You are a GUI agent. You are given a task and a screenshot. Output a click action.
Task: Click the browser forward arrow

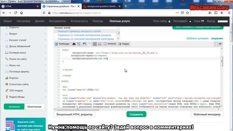10,13
